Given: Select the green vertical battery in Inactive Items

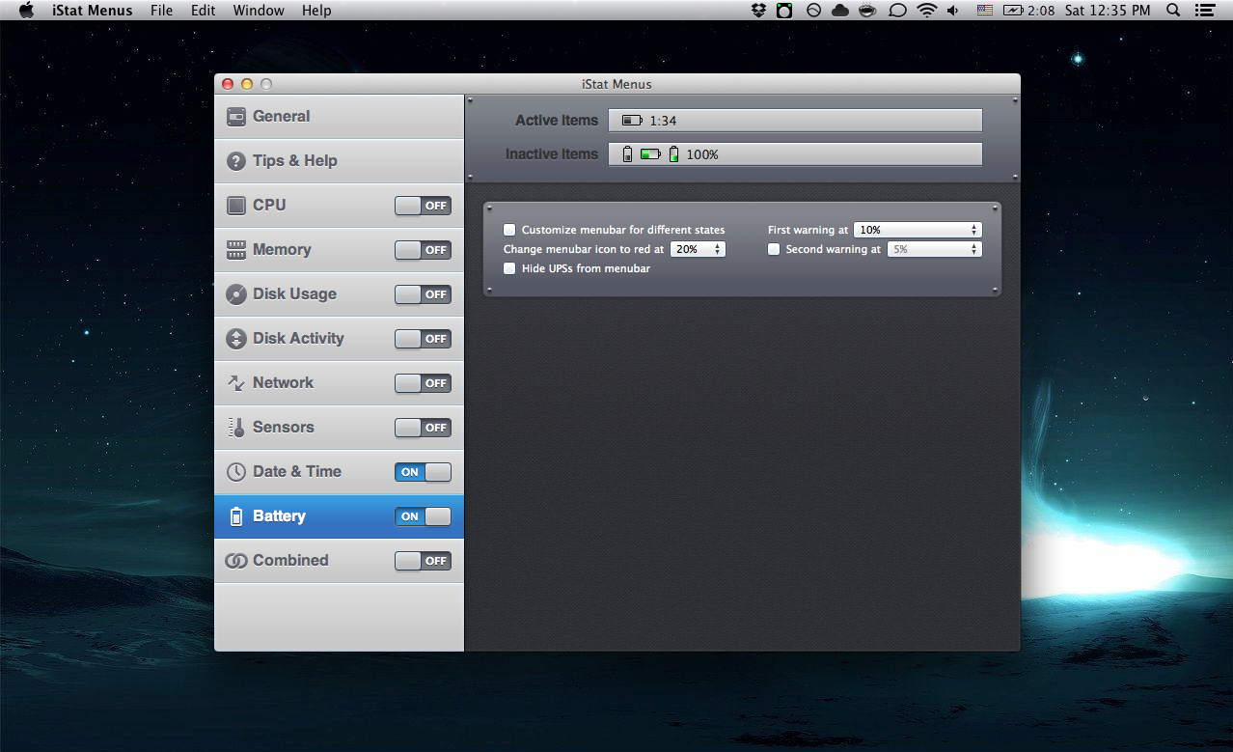Looking at the screenshot, I should [x=674, y=153].
